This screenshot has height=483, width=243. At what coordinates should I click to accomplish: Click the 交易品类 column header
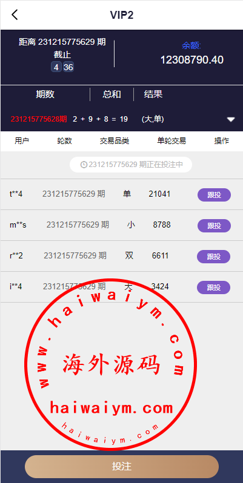pos(115,141)
